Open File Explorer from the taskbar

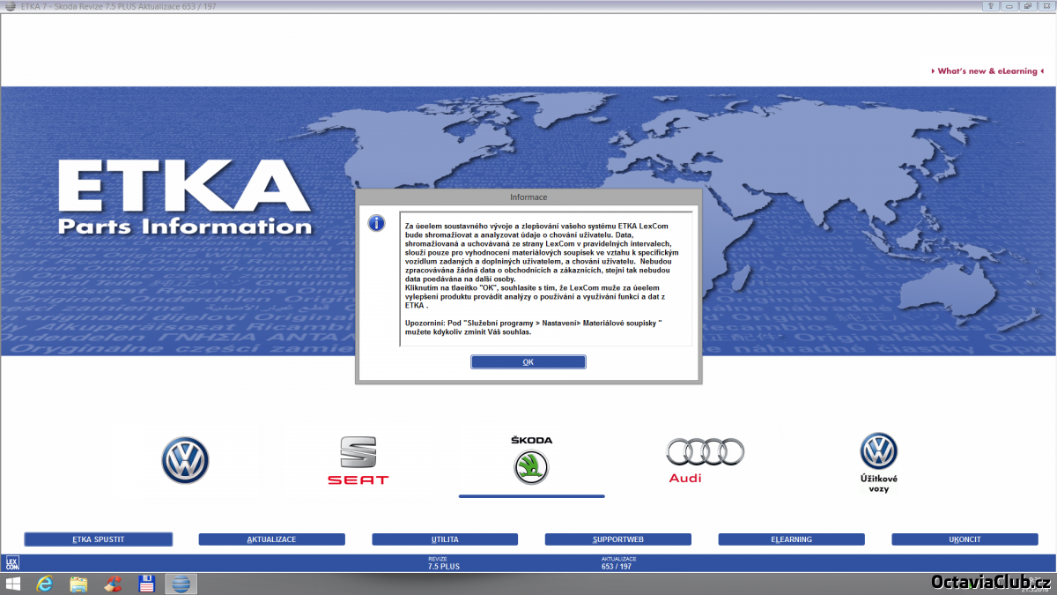78,584
